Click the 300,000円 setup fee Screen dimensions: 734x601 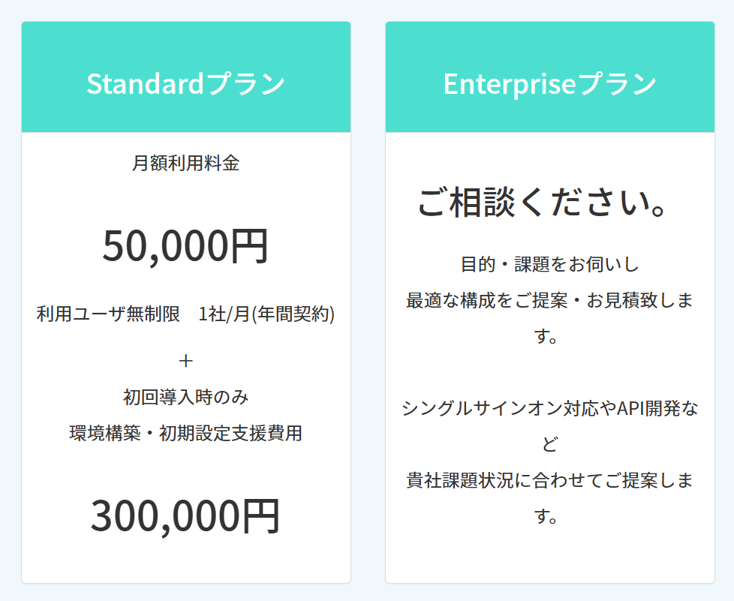pos(185,515)
